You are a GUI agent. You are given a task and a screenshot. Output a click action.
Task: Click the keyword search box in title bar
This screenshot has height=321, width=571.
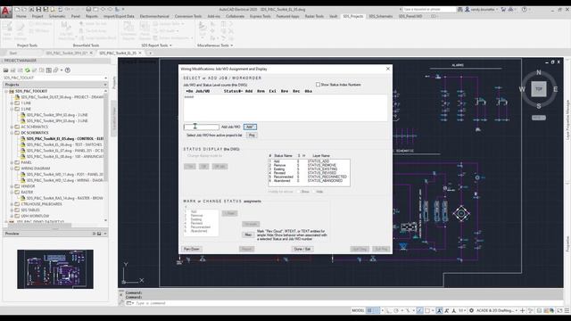click(x=429, y=10)
